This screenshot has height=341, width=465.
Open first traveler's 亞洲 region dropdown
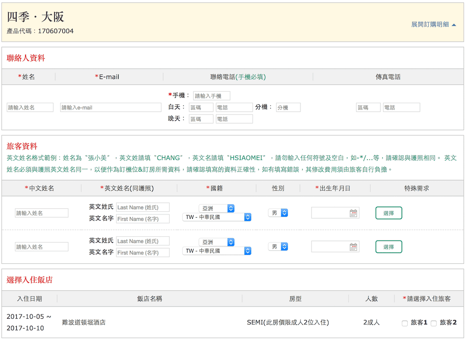pos(216,208)
